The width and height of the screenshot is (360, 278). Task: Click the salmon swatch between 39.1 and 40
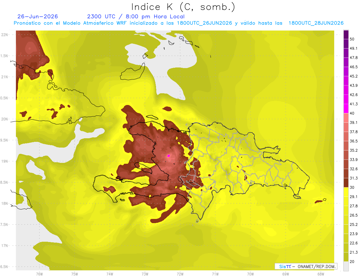(346, 118)
